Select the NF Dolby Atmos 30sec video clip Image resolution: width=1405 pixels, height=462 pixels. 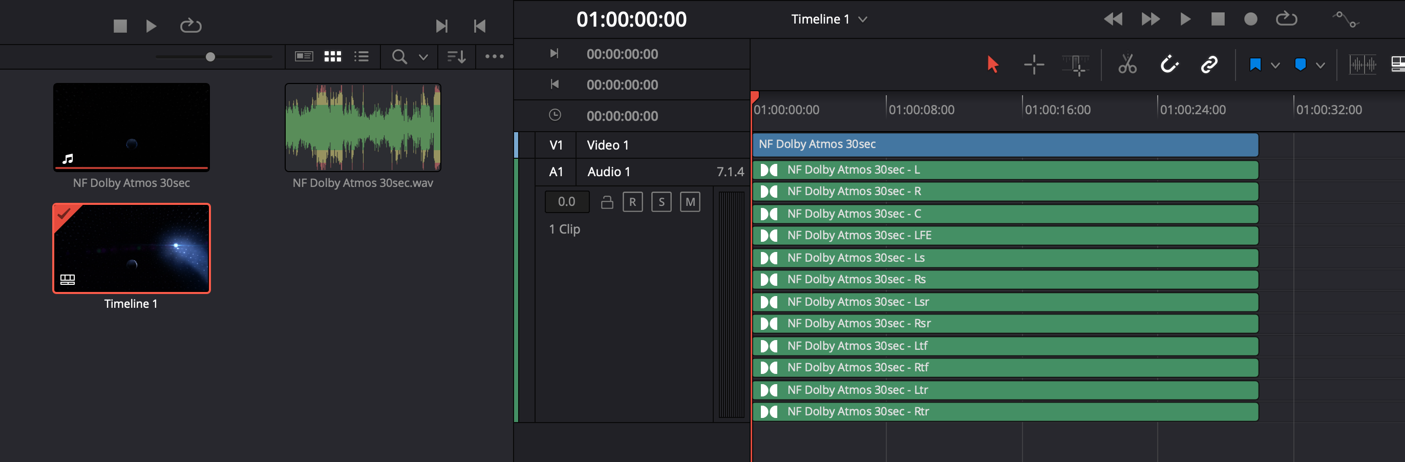pos(1005,144)
